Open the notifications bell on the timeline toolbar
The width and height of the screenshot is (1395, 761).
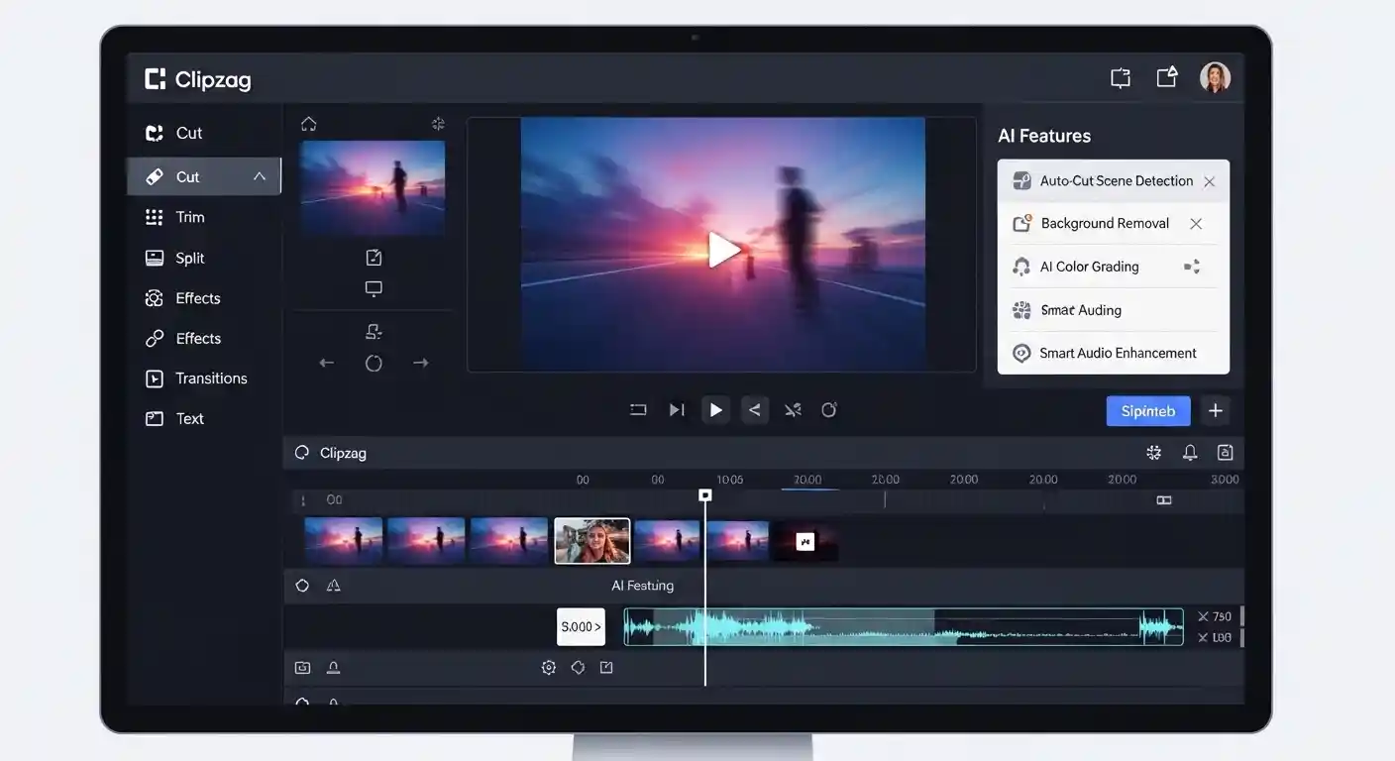click(x=1189, y=452)
